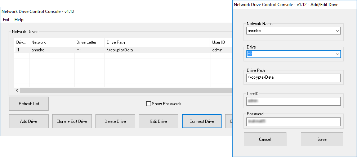Enable the Show Passwords checkbox
Viewport: 357px width, 157px height.
(x=148, y=104)
